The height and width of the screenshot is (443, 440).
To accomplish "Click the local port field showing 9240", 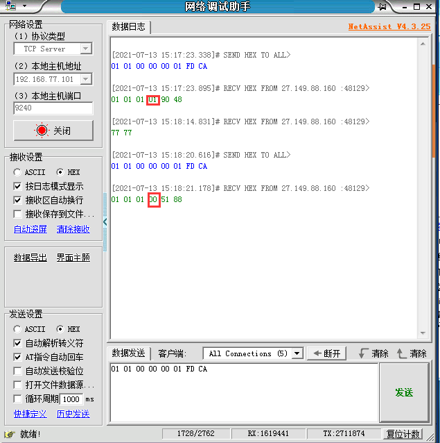I will (53, 108).
